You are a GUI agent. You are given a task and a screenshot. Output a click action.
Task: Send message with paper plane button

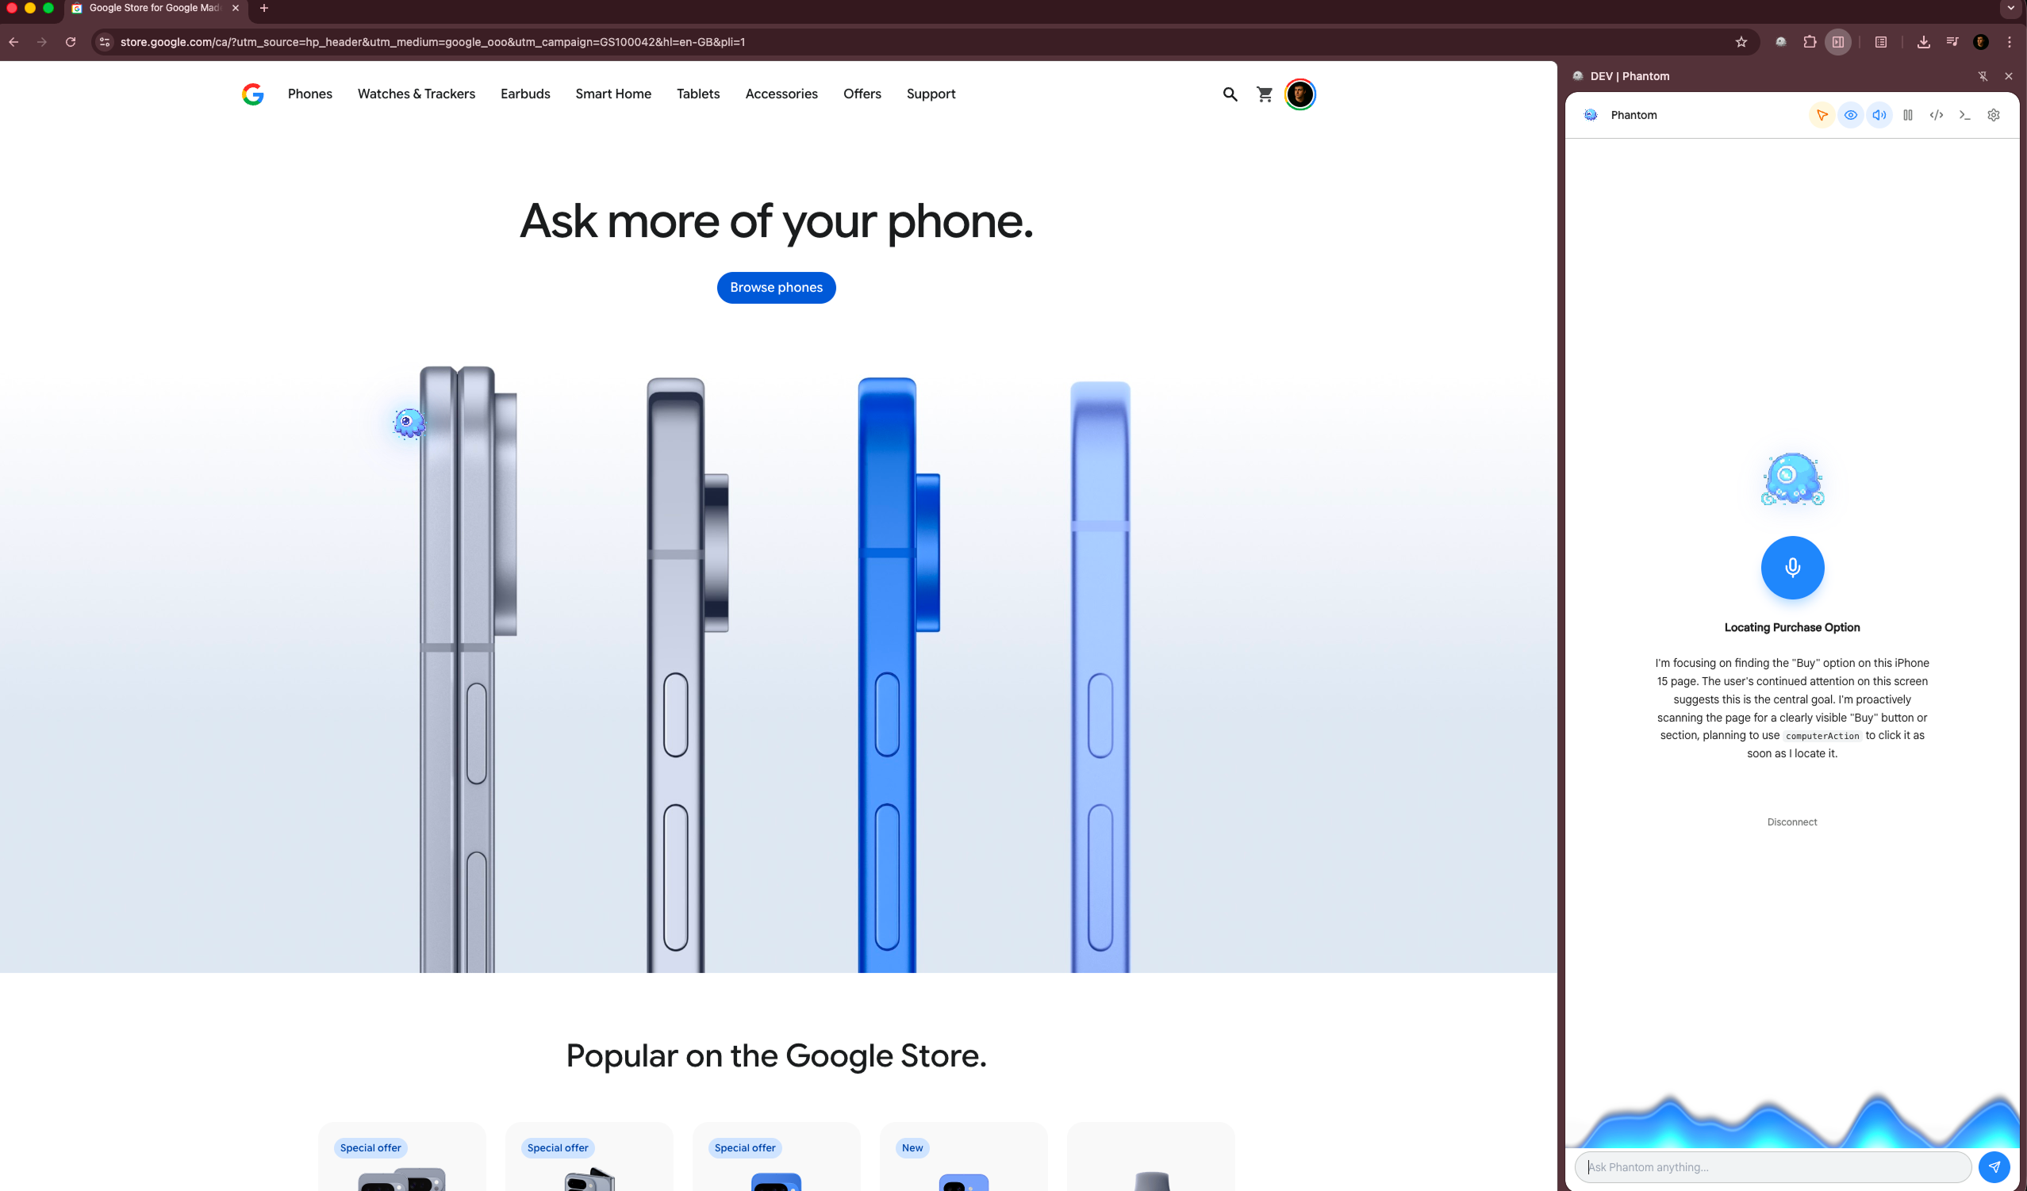coord(1993,1167)
